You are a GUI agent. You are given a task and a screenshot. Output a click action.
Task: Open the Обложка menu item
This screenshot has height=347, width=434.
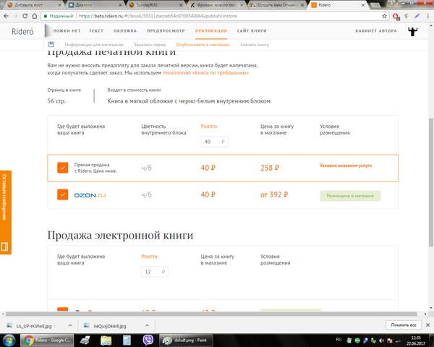[125, 30]
